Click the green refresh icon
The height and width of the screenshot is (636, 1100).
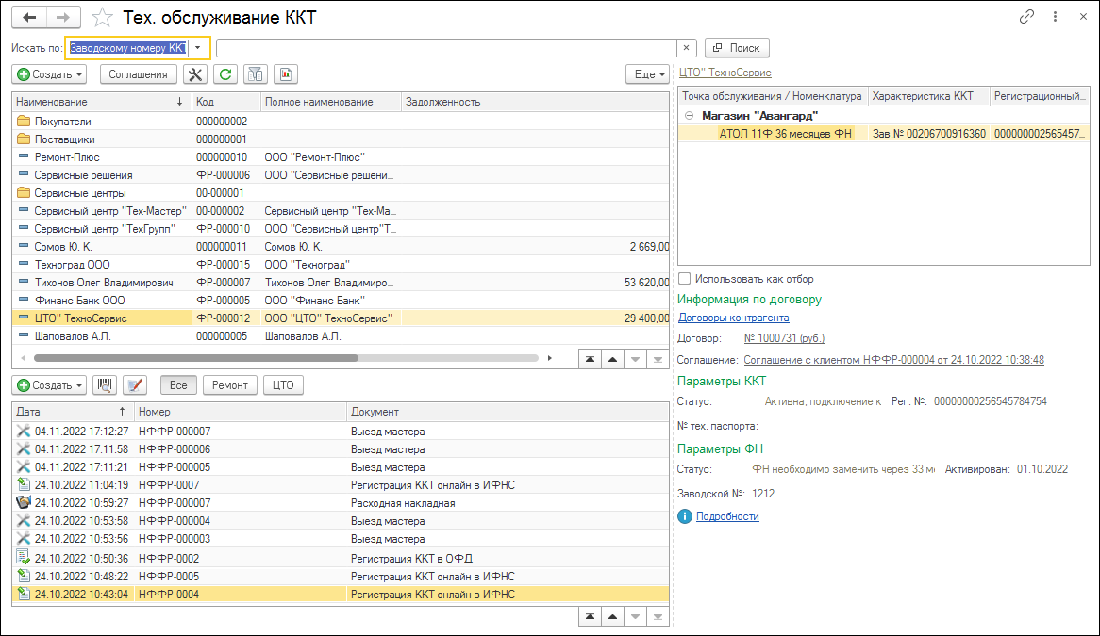(225, 74)
